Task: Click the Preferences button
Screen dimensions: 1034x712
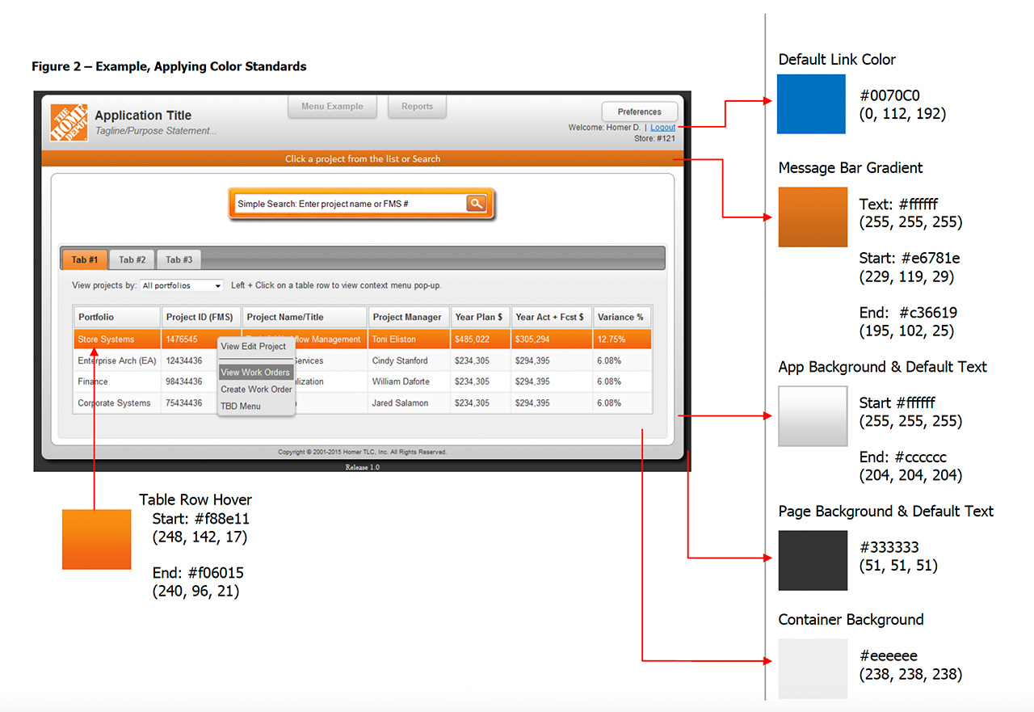Action: 639,112
